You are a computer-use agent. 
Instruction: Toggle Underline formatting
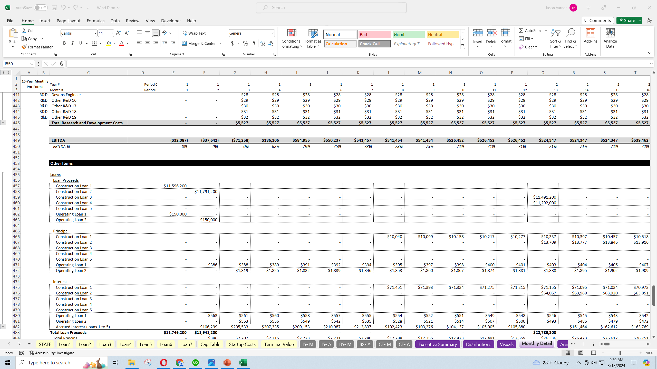(x=81, y=43)
